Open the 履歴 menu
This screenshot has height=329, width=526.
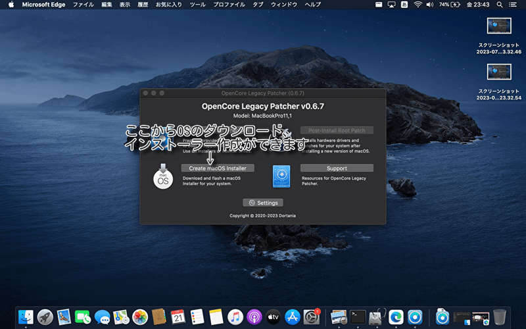click(143, 5)
